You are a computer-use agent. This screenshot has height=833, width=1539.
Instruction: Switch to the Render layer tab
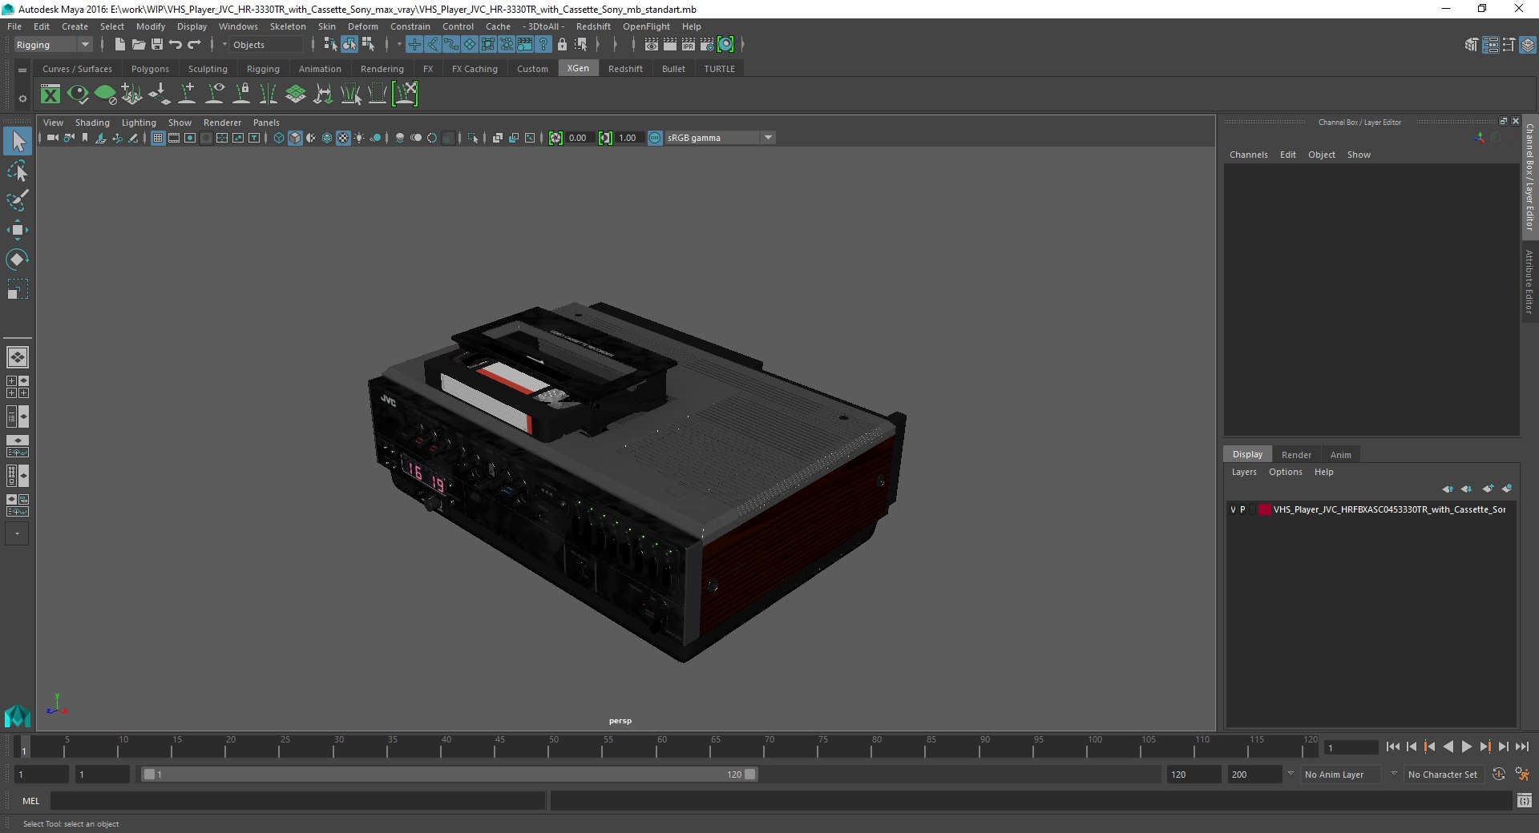[1296, 455]
